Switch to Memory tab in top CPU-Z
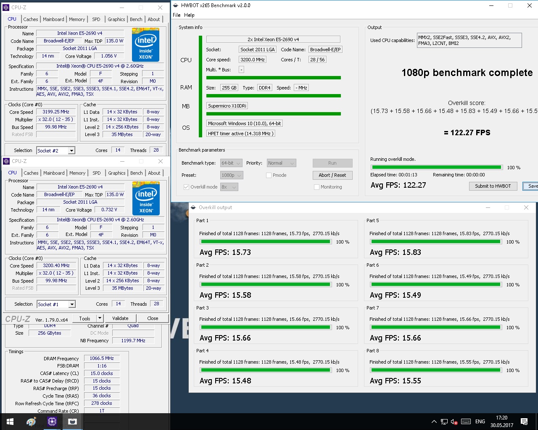 click(77, 19)
